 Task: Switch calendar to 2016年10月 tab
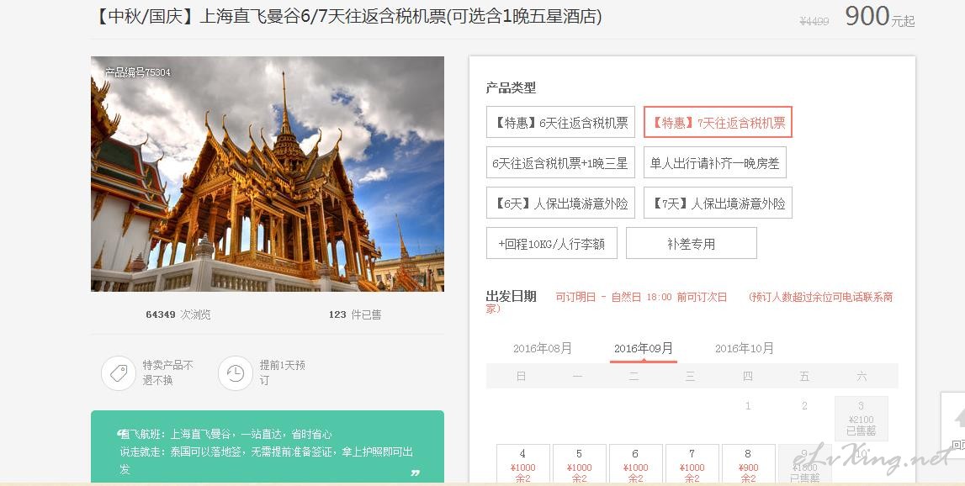(x=744, y=348)
